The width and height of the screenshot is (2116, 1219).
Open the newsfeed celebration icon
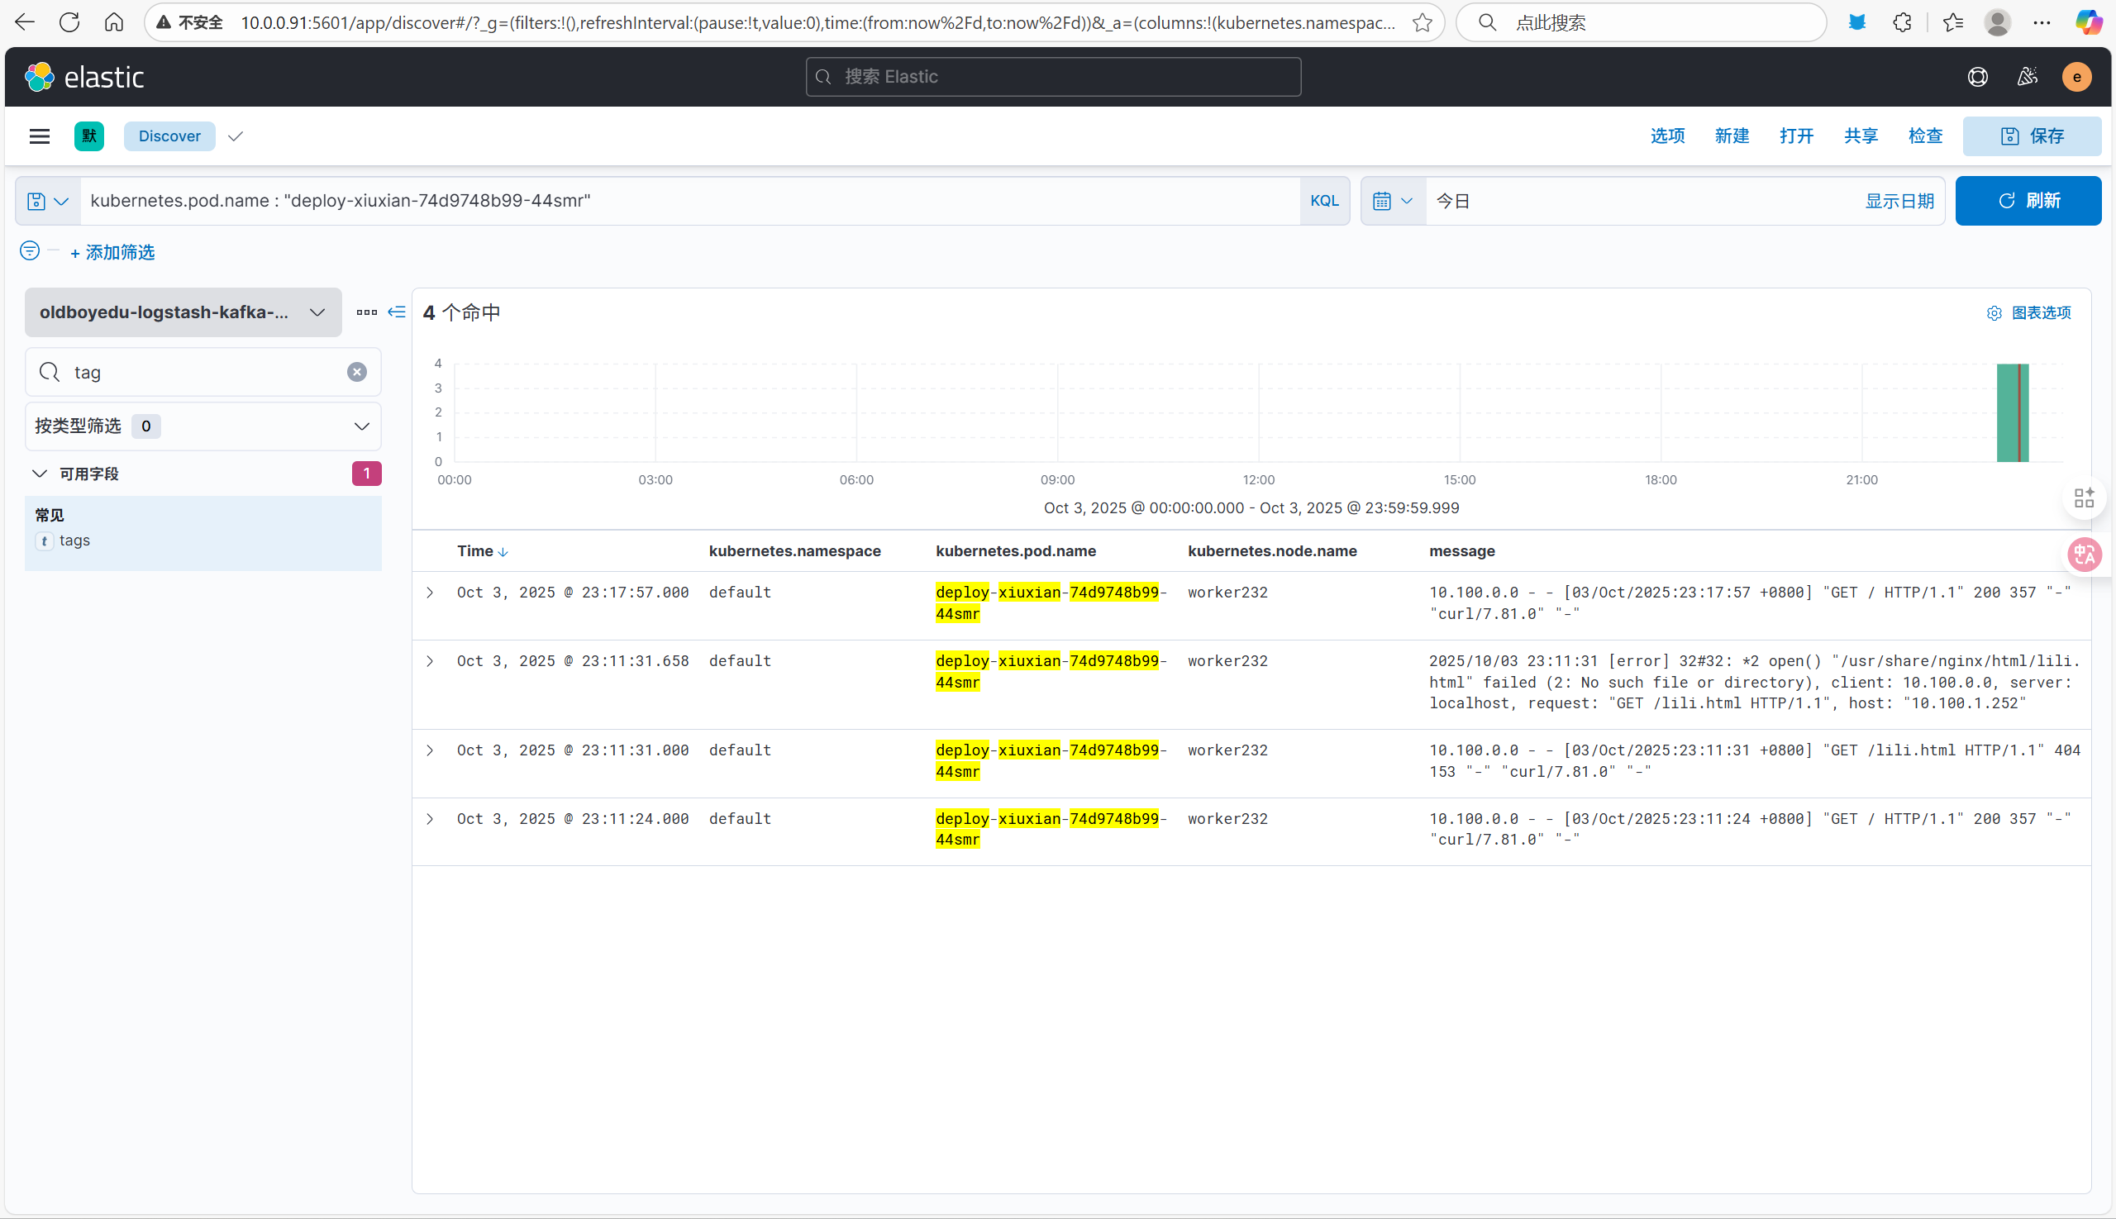2027,77
